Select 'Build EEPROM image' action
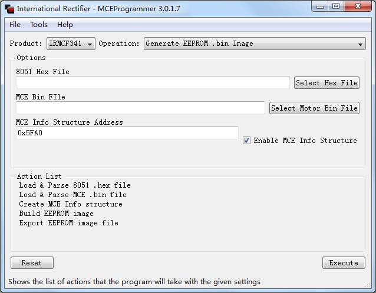The width and height of the screenshot is (376, 293). [57, 214]
